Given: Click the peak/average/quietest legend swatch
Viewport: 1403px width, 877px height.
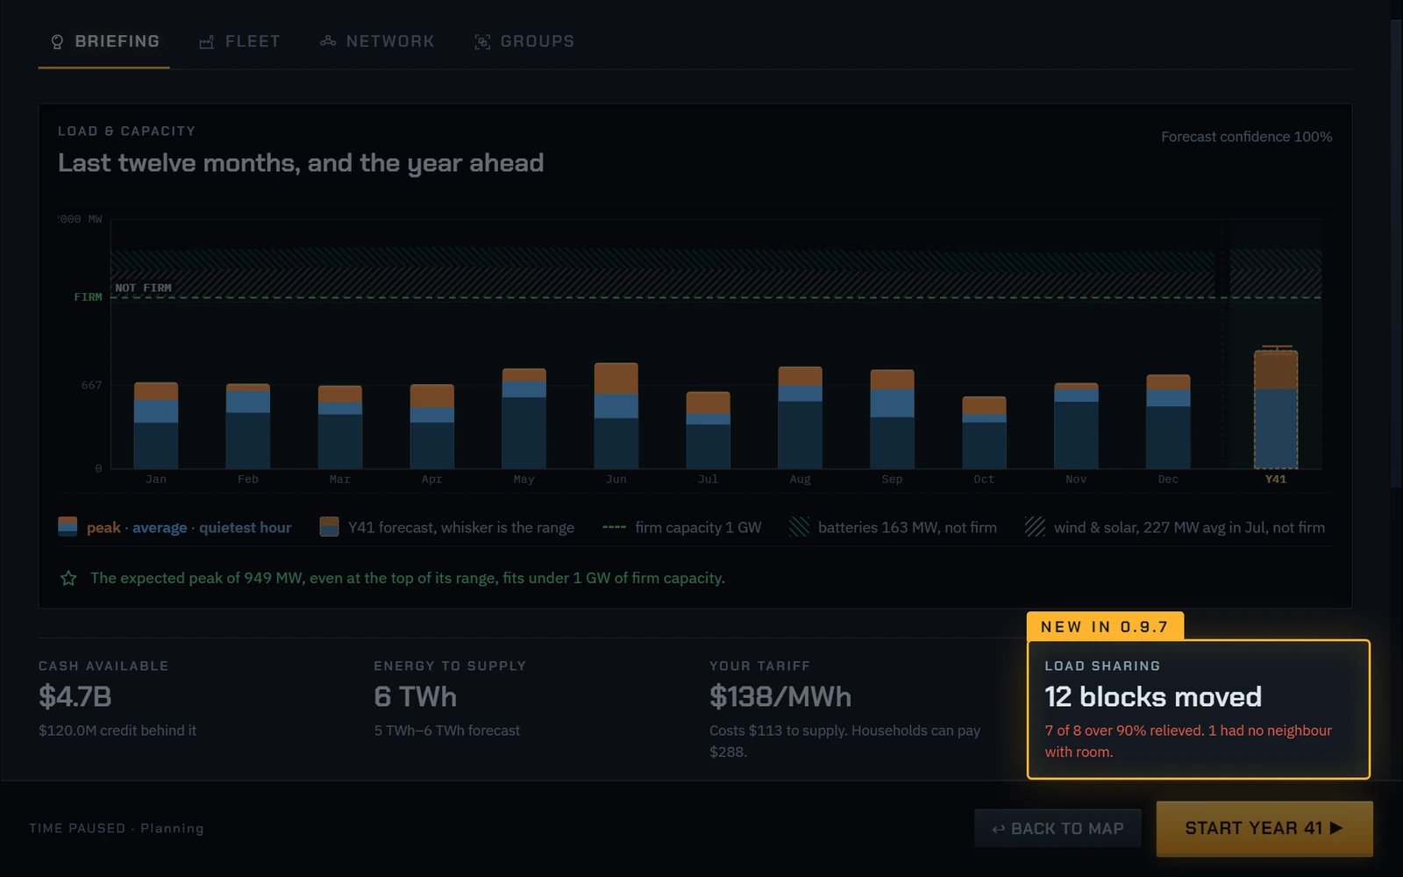Looking at the screenshot, I should (x=68, y=526).
